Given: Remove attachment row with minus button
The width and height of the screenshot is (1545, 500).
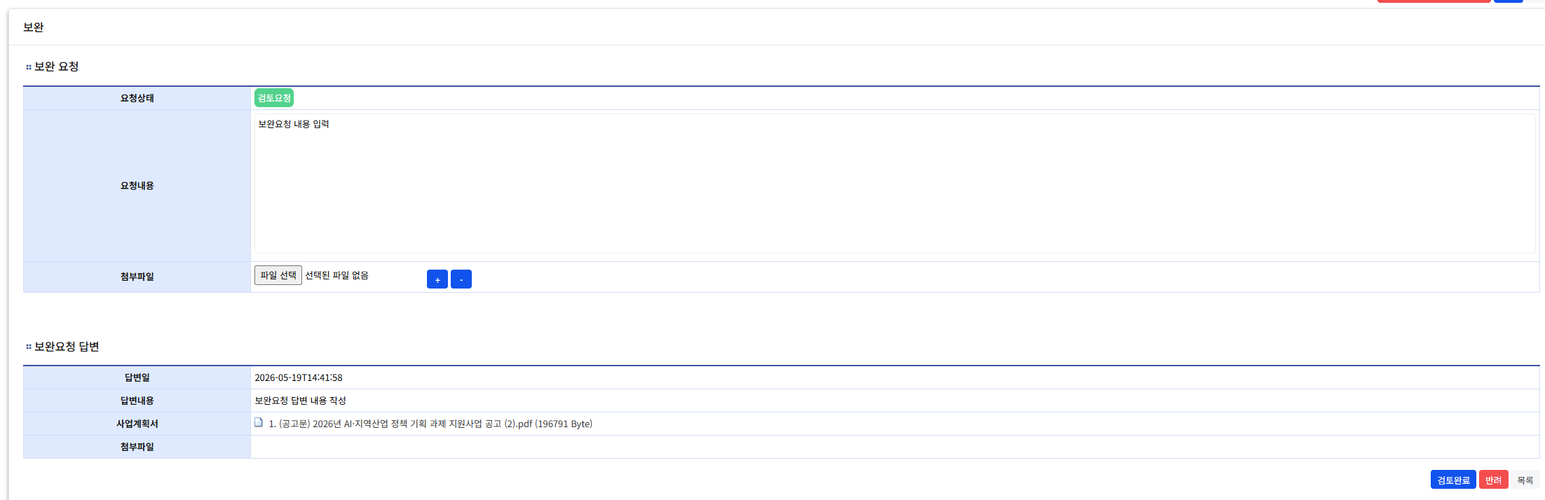Looking at the screenshot, I should (461, 279).
